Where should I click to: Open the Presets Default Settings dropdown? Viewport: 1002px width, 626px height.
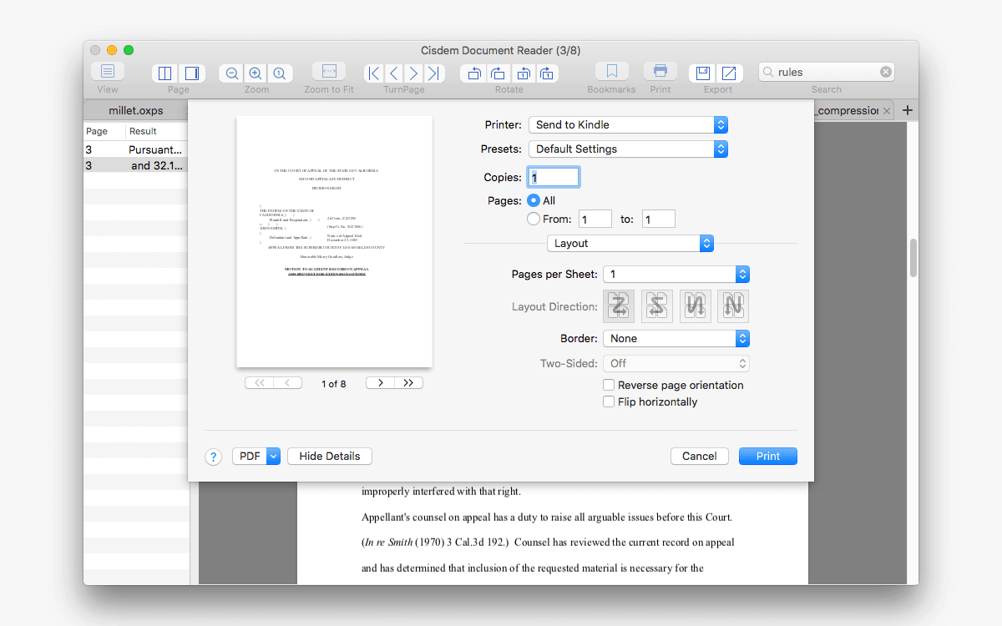[x=628, y=149]
